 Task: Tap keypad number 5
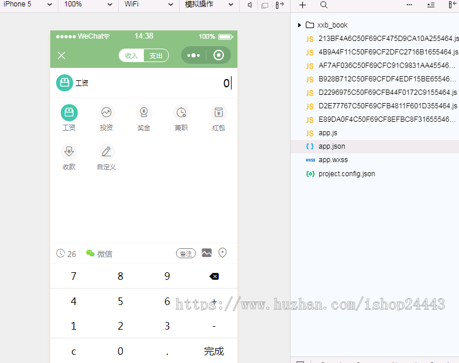pyautogui.click(x=120, y=301)
